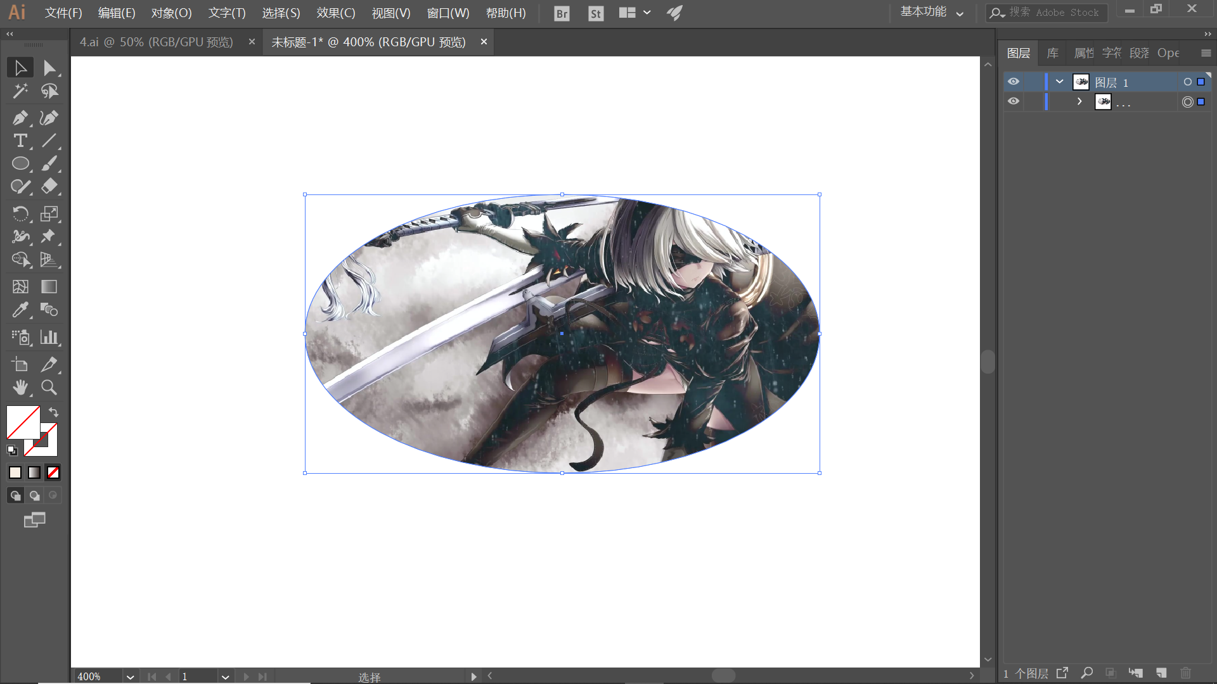Image resolution: width=1217 pixels, height=684 pixels.
Task: Open 基本功能 workspace dropdown
Action: point(932,13)
